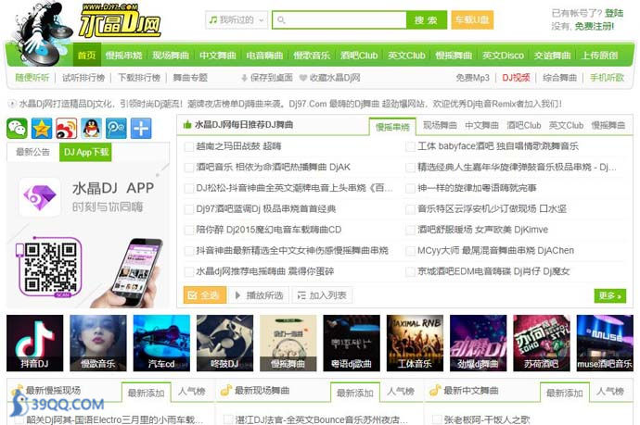
Task: Click the 全选 select-all button
Action: point(205,295)
